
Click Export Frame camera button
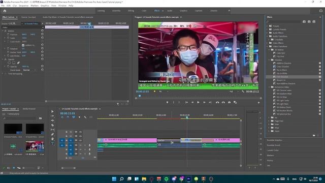point(229,102)
